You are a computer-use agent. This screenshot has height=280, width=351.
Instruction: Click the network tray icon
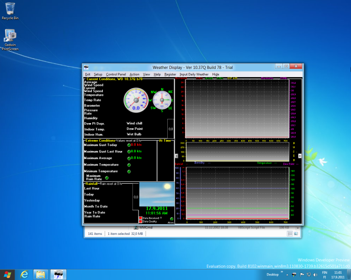click(x=309, y=275)
